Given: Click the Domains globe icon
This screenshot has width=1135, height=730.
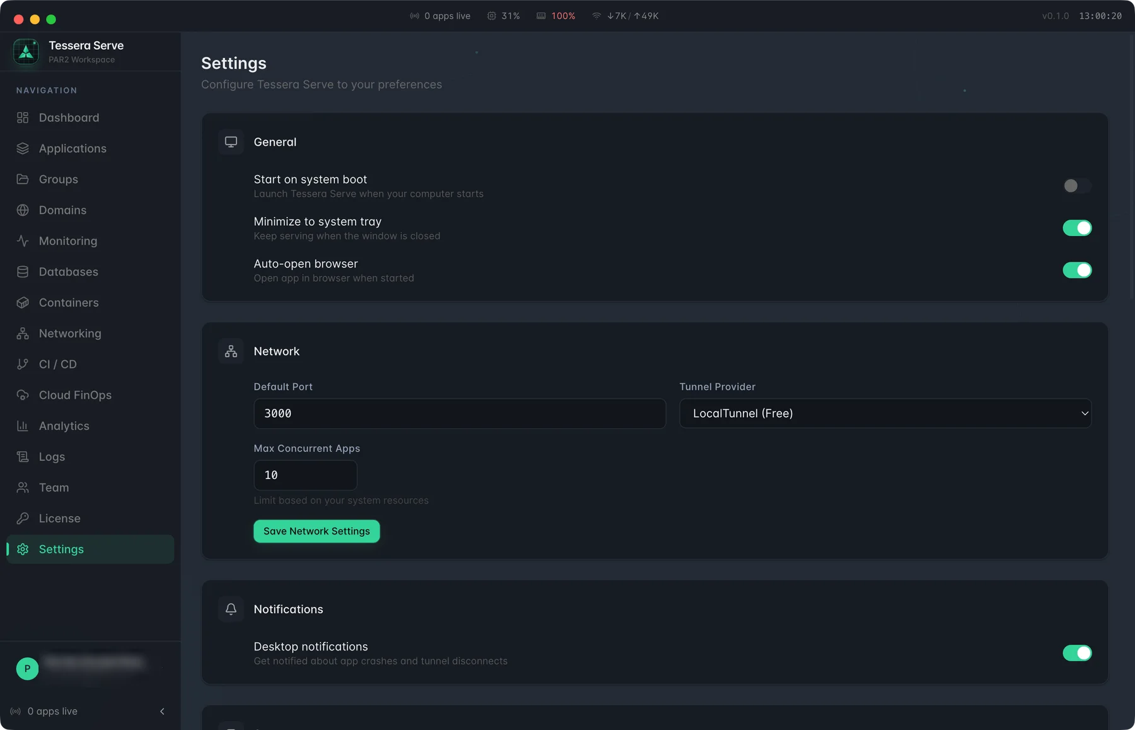Looking at the screenshot, I should click(23, 210).
